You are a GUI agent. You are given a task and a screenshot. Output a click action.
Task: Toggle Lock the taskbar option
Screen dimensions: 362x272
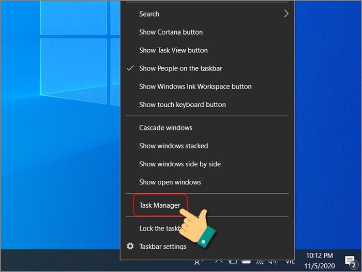[x=207, y=228]
